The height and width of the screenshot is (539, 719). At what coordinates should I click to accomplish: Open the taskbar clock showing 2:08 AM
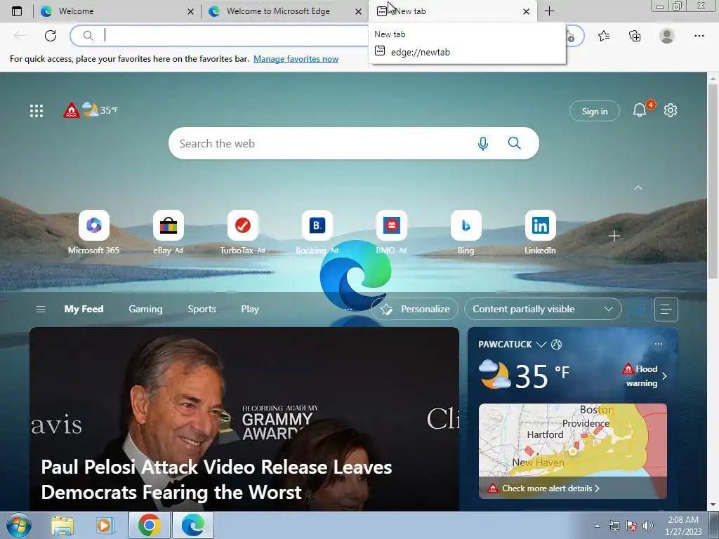[x=683, y=525]
